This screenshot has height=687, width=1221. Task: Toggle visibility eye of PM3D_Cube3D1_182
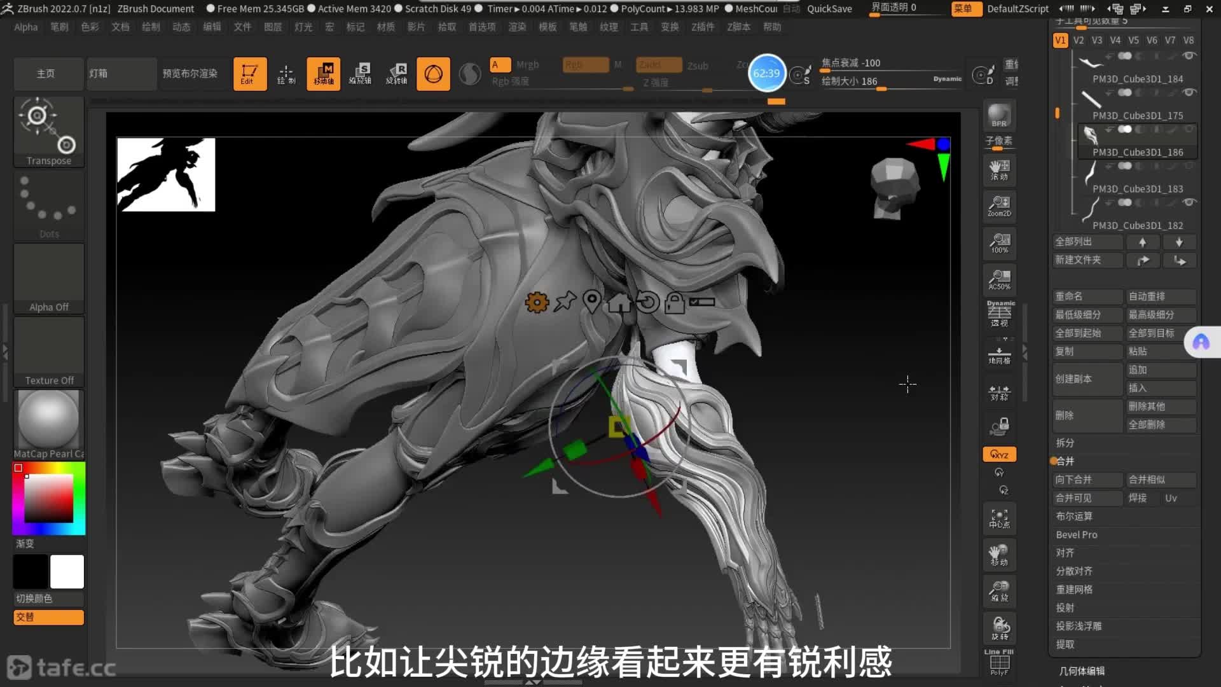click(1189, 202)
